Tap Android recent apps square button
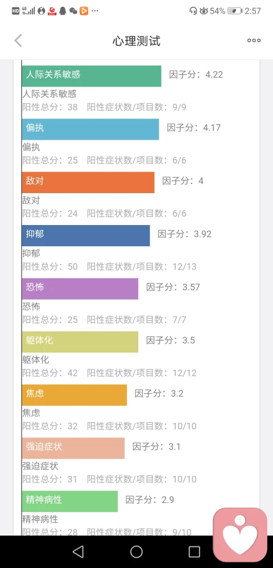Screen dimensions: 273x568 (194, 551)
